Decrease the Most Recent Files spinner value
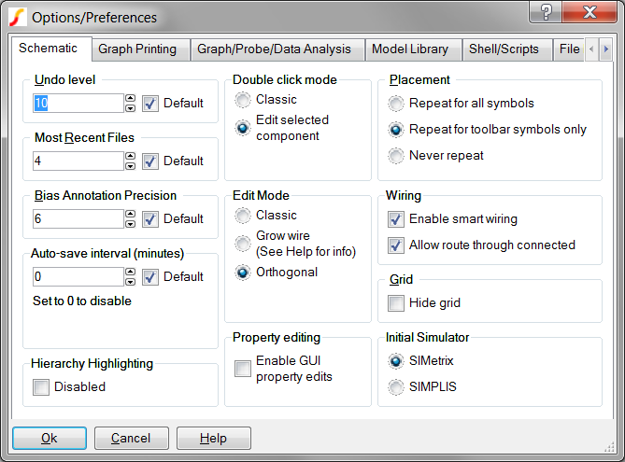The height and width of the screenshot is (462, 625). point(130,166)
